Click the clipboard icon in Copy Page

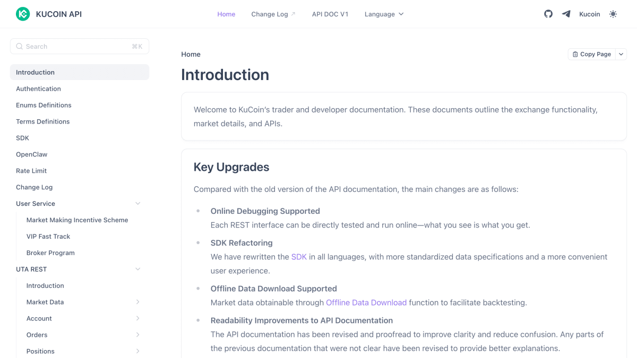[575, 54]
